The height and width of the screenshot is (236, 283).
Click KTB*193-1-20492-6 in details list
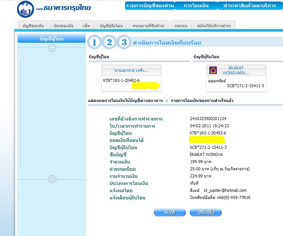coord(208,133)
